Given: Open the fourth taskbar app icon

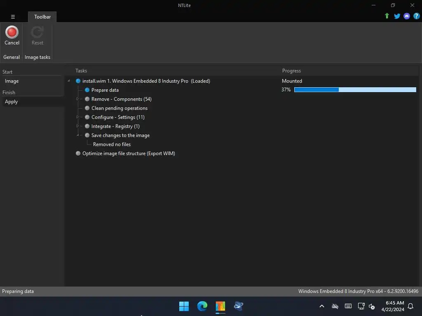Looking at the screenshot, I should 239,306.
